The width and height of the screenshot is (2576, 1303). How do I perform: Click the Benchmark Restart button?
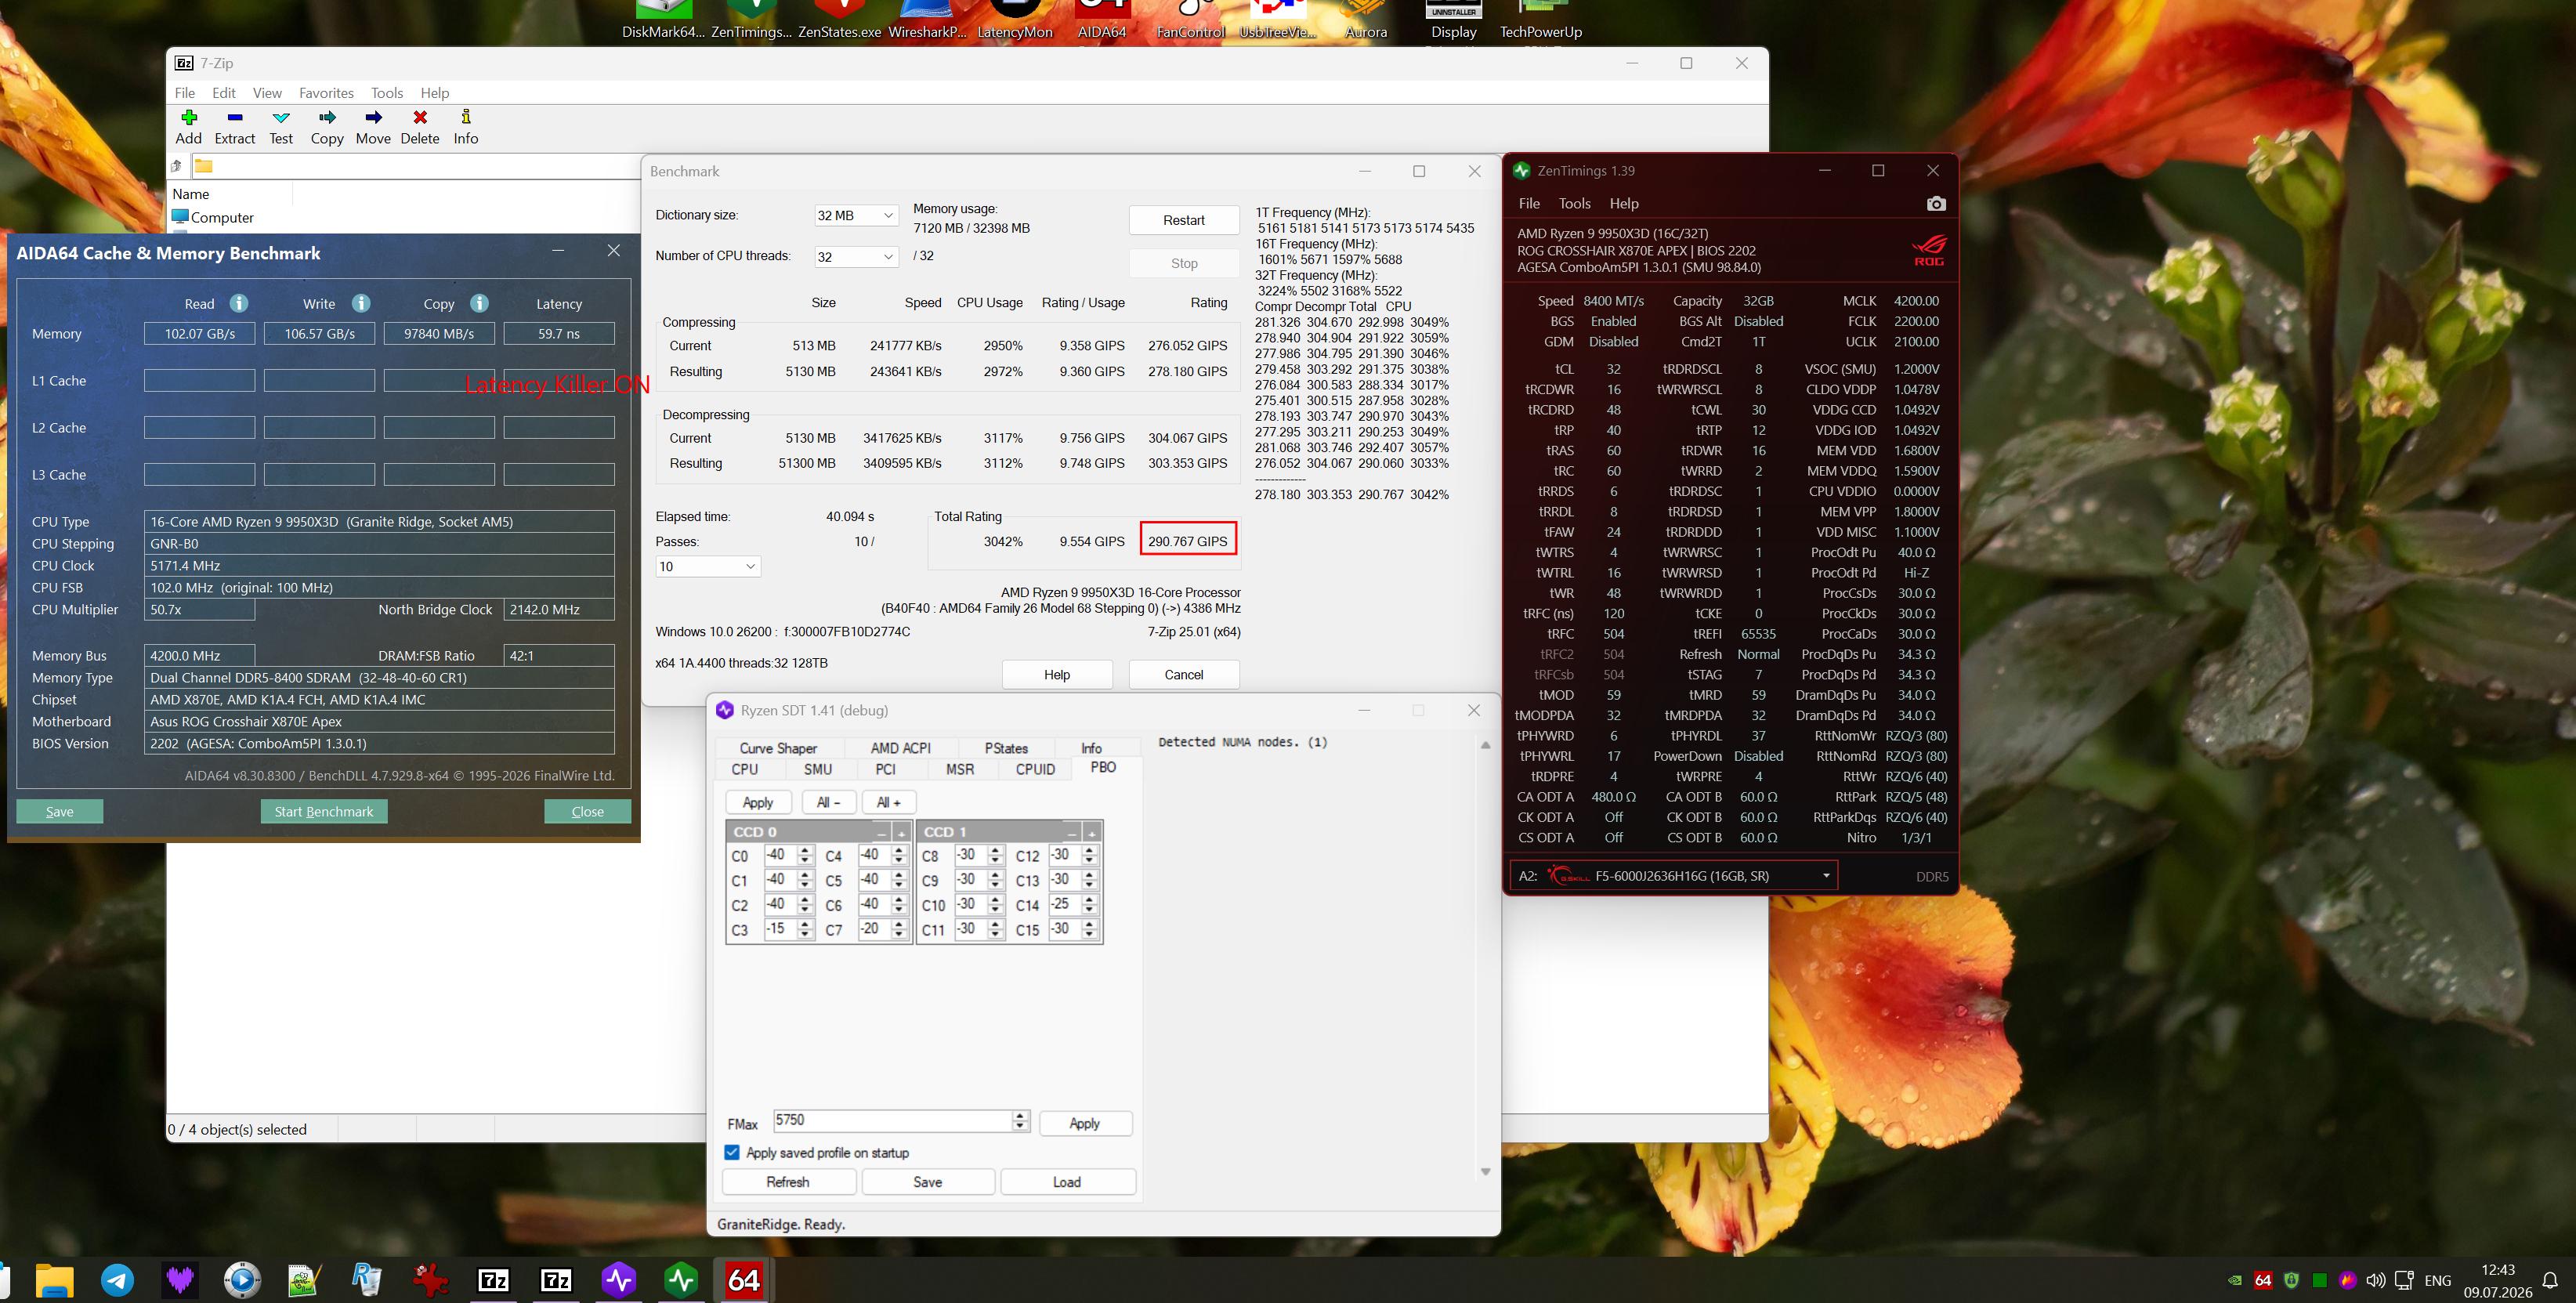1184,220
